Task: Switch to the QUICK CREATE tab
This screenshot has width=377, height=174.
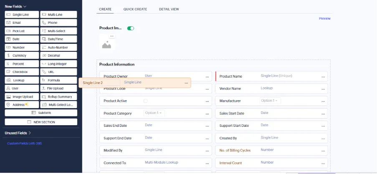Action: point(135,9)
